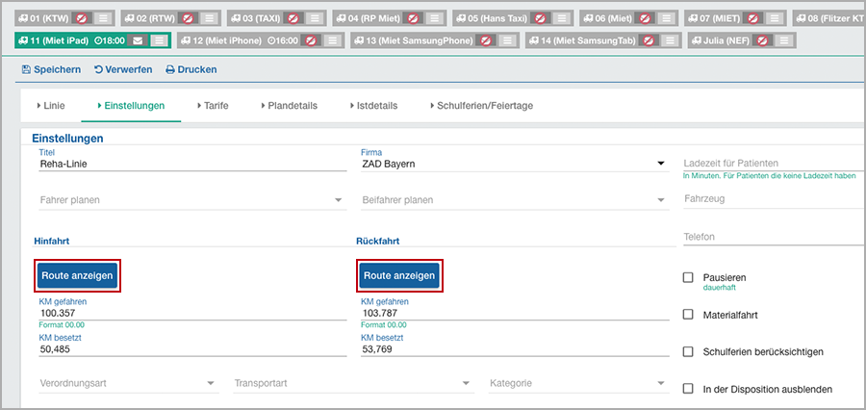Click the Speichern button
Image resolution: width=866 pixels, height=410 pixels.
[x=51, y=69]
